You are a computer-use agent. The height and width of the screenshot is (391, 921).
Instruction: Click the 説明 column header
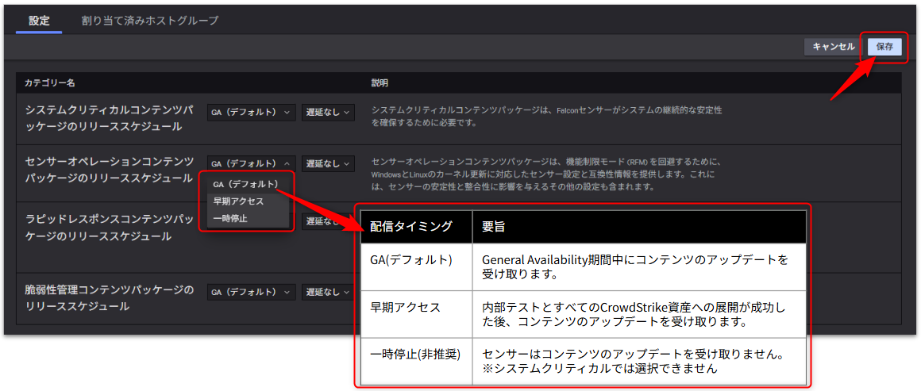(x=380, y=82)
